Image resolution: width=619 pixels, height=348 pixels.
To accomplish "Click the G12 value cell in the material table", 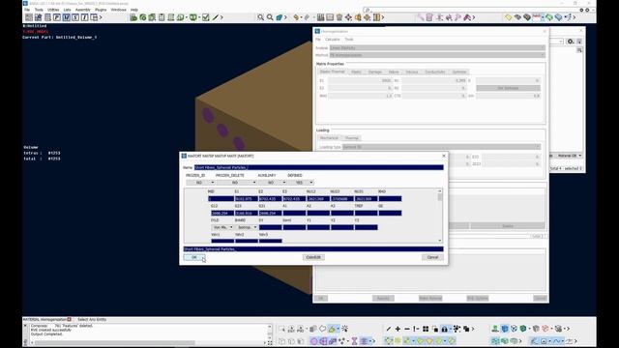I will tap(222, 213).
